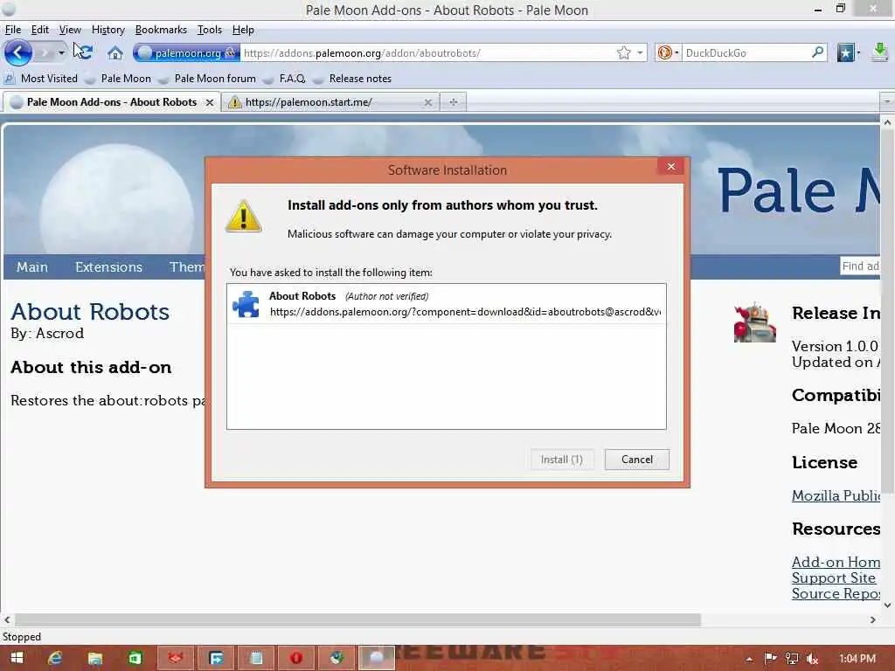Click the vertical scrollbar up arrow
The height and width of the screenshot is (671, 895).
pyautogui.click(x=888, y=122)
